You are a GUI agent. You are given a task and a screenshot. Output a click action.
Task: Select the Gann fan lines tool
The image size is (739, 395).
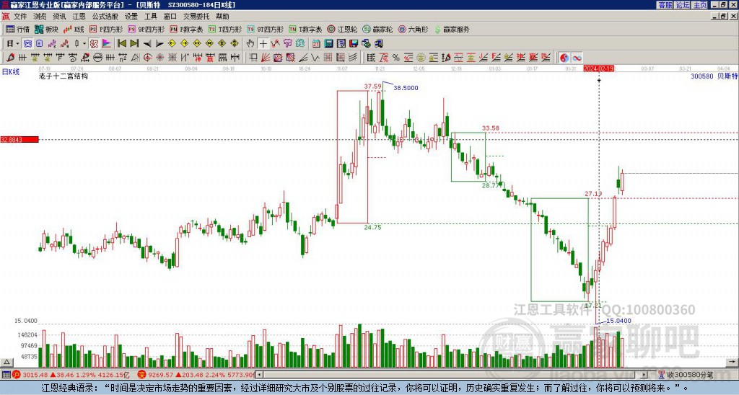266,58
